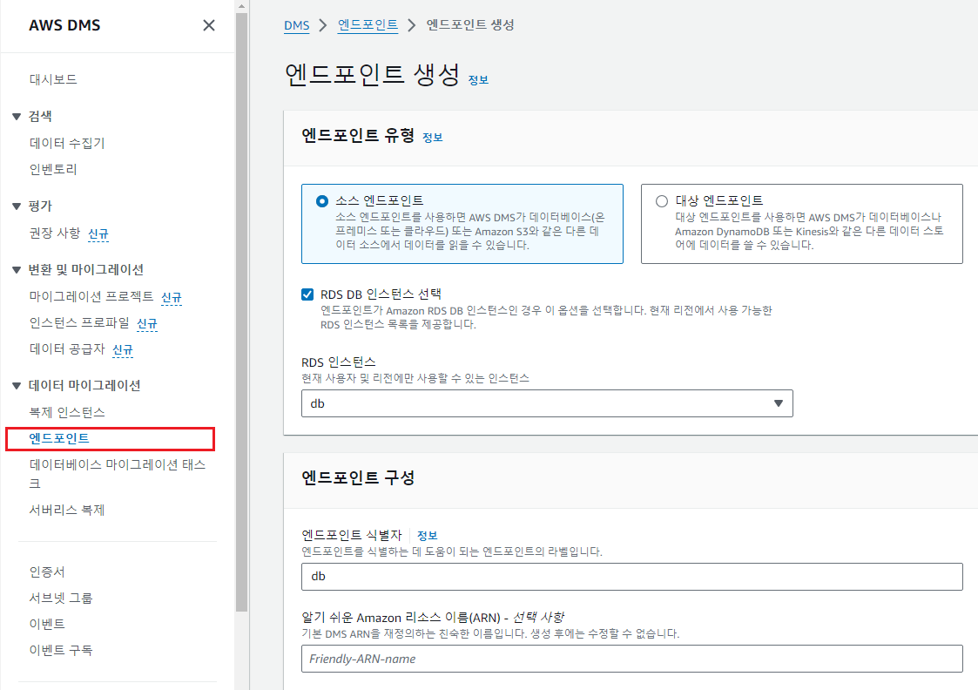This screenshot has width=978, height=690.
Task: Click the Friendly-ARN-name input field
Action: 632,659
